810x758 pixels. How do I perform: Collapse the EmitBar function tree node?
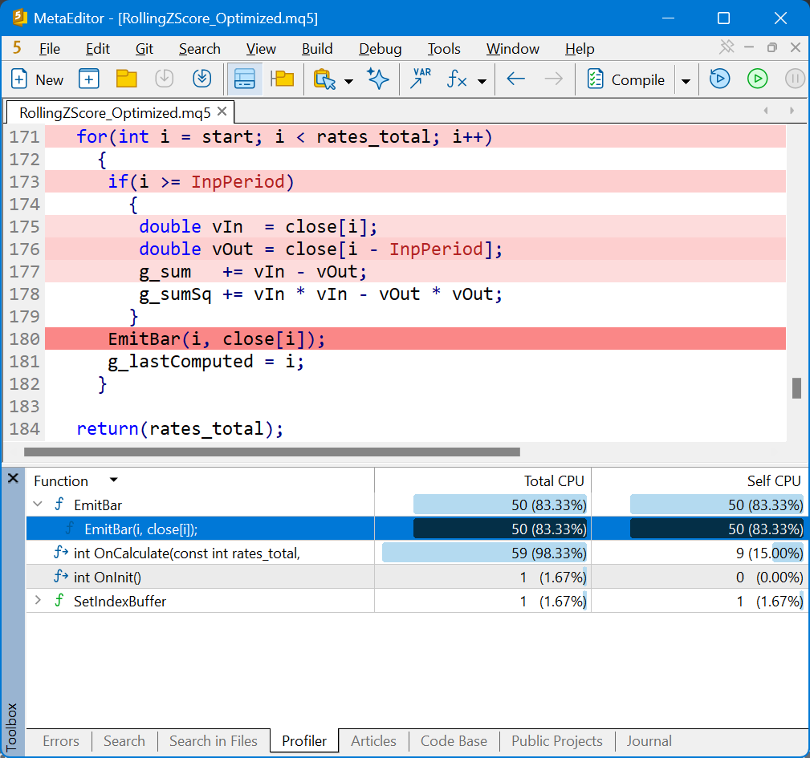point(38,504)
